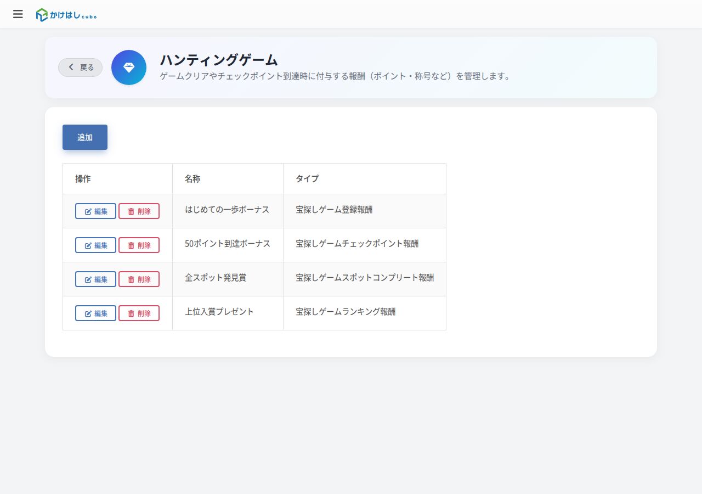Delete 上位入賞プレゼント reward
Screen dimensions: 702x494
point(139,313)
